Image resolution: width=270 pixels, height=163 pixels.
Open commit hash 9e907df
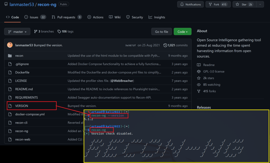131,45
